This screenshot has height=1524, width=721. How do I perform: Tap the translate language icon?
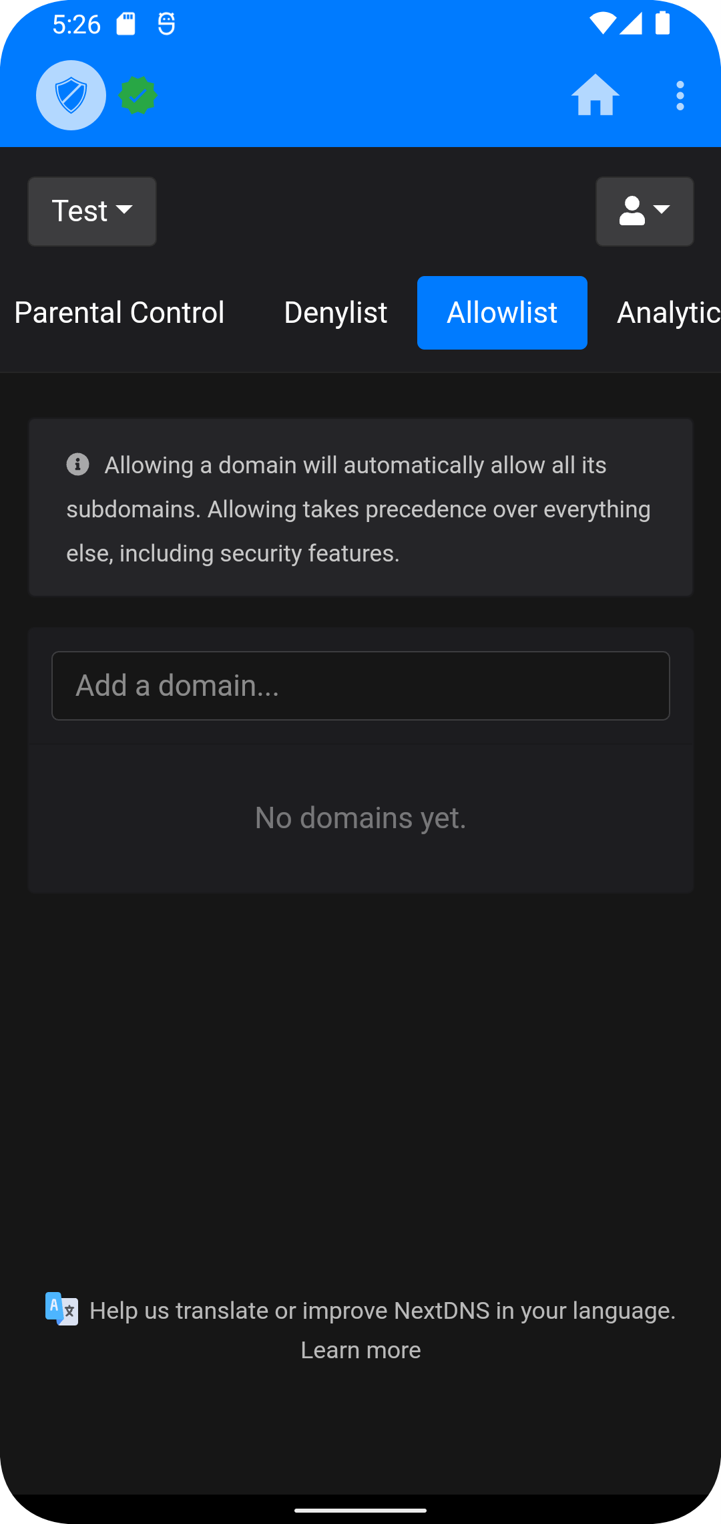coord(61,1309)
